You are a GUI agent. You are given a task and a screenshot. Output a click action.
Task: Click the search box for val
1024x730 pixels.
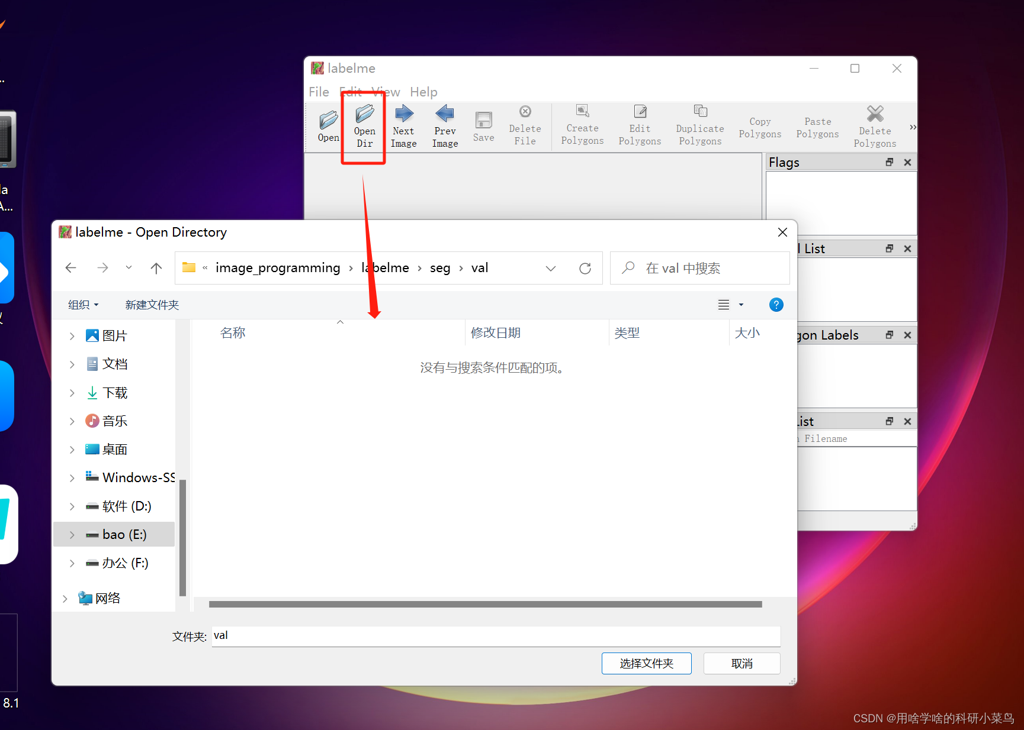700,268
